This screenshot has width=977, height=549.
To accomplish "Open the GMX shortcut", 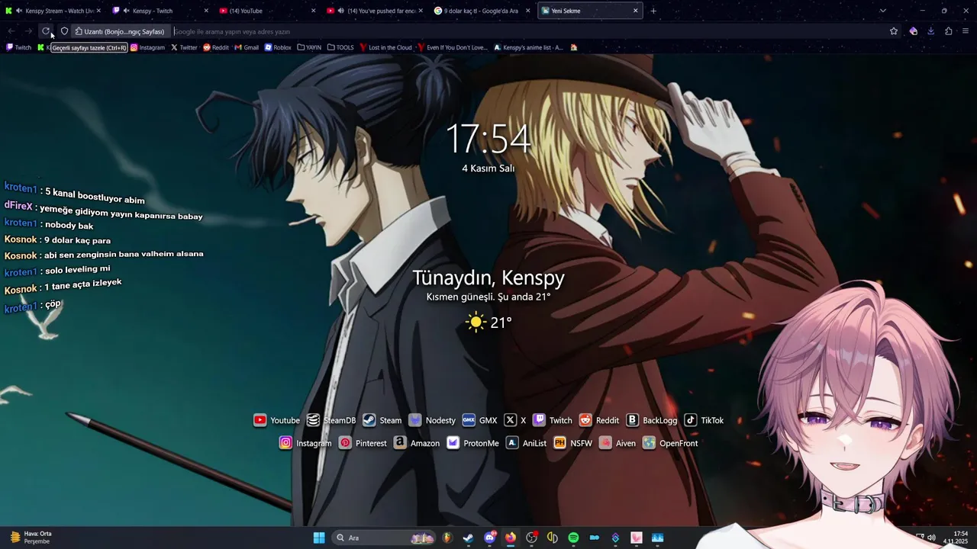I will point(479,420).
